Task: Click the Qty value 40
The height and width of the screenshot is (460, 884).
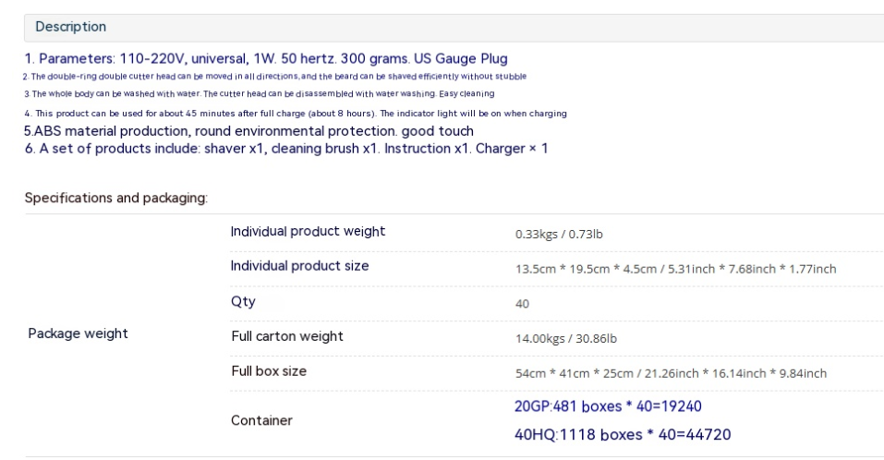Action: (x=522, y=304)
